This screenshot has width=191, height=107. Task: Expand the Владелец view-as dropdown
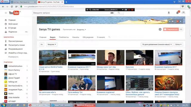click(81, 30)
